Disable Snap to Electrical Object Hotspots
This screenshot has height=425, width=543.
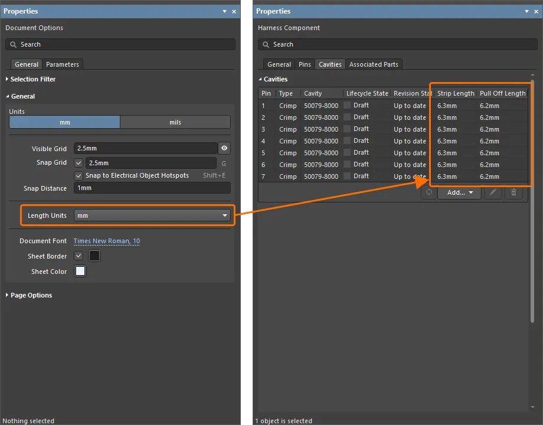point(79,175)
